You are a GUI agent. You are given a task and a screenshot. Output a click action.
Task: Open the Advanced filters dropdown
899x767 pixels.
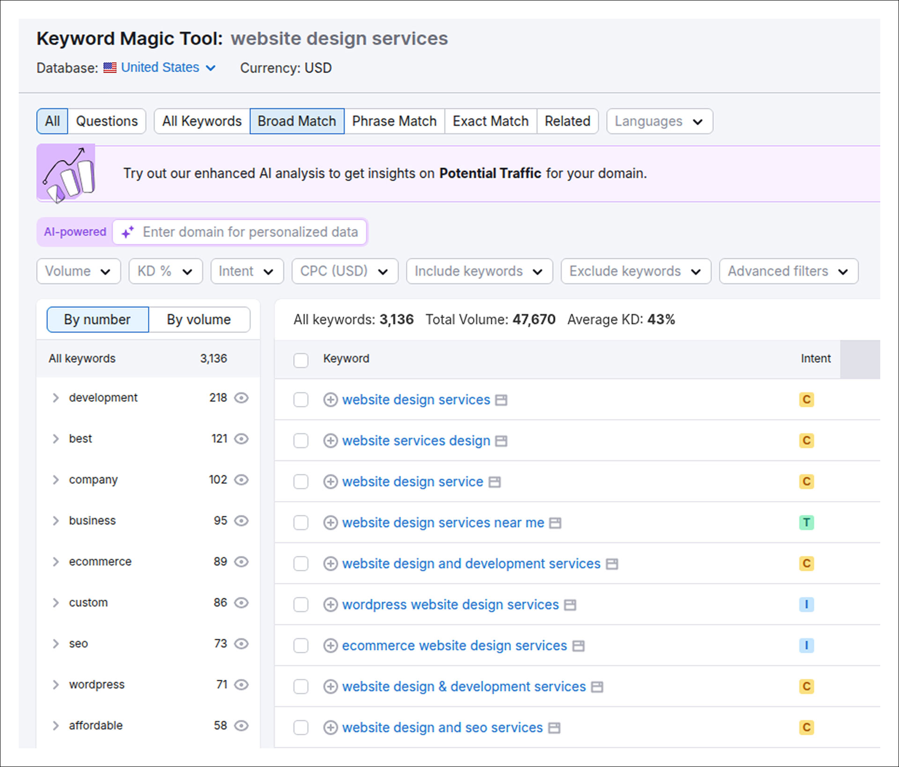(788, 271)
